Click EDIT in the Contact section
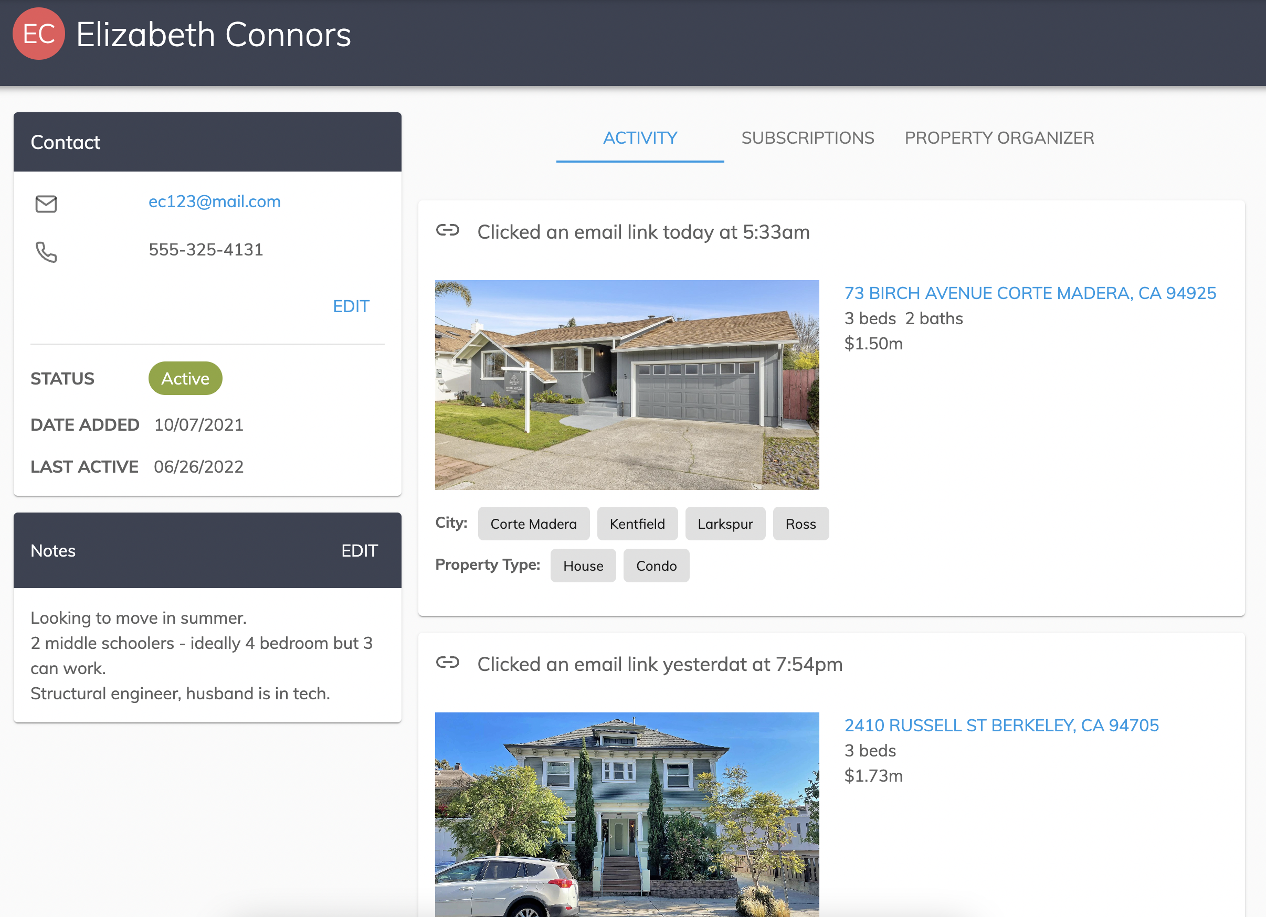This screenshot has height=917, width=1266. pos(352,306)
